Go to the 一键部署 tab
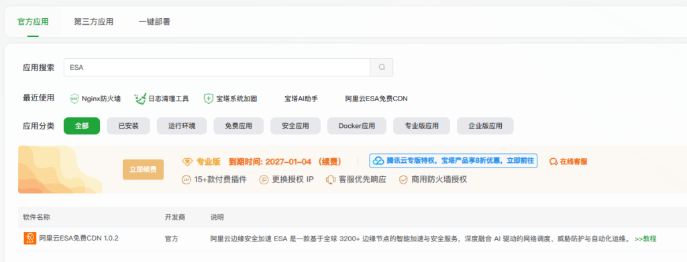This screenshot has width=687, height=262. (154, 22)
